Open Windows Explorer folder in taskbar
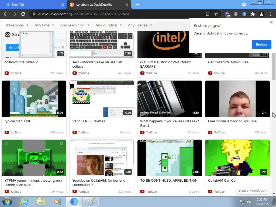The width and height of the screenshot is (276, 207). click(x=41, y=202)
